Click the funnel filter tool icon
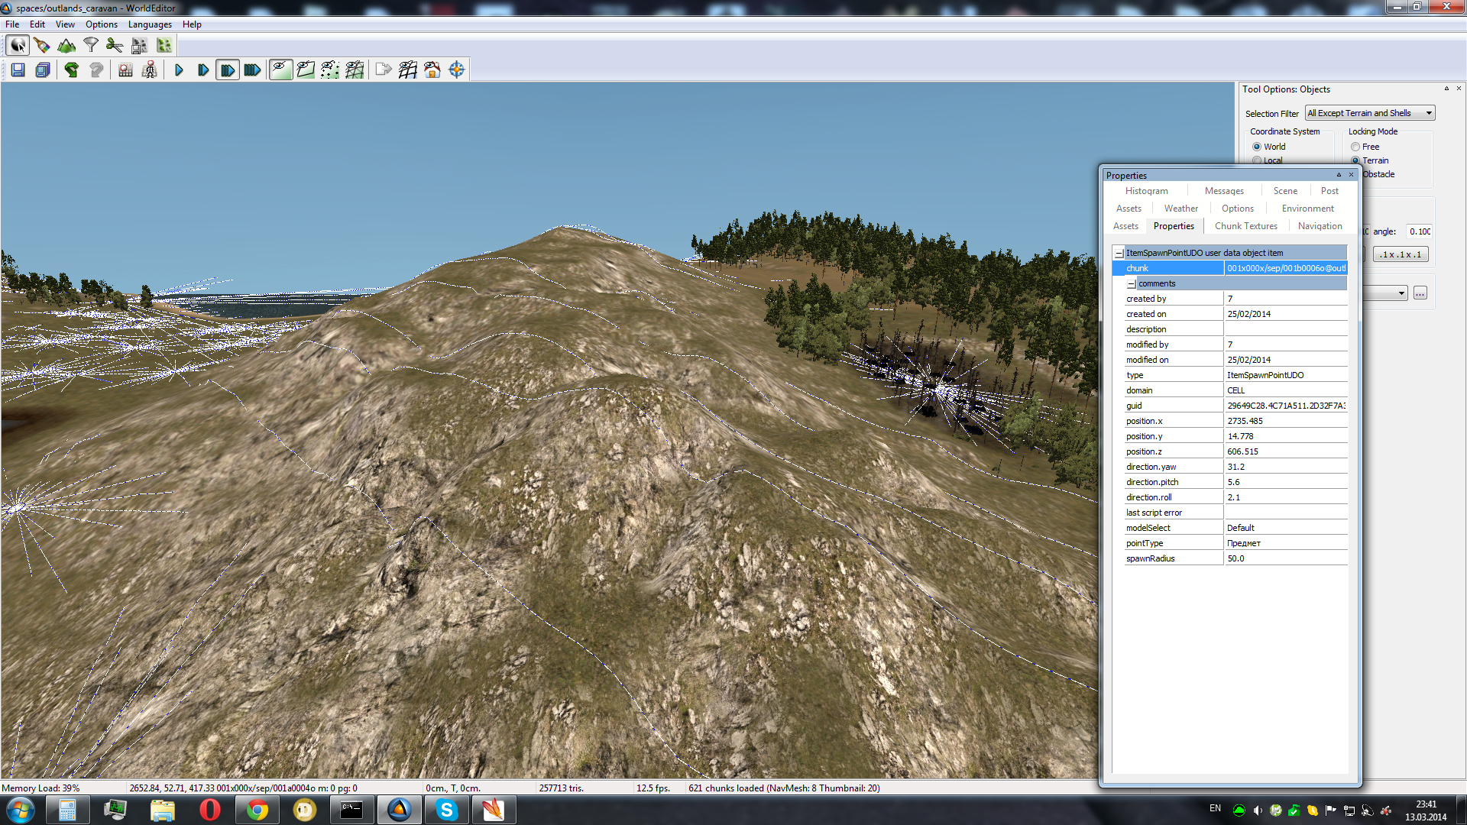The width and height of the screenshot is (1467, 825). click(91, 46)
